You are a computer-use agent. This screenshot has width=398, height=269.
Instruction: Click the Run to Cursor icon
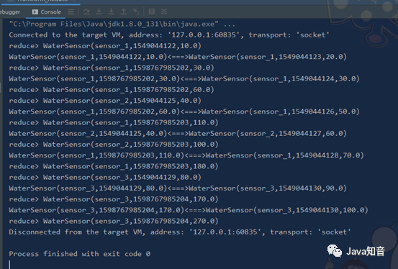136,12
